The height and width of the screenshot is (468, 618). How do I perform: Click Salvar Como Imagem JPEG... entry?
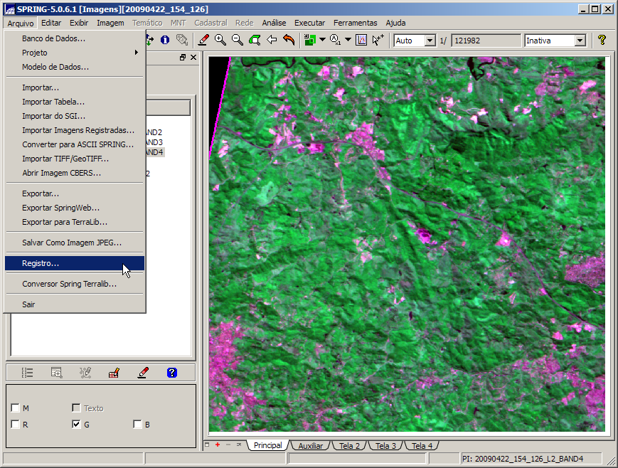tap(72, 243)
